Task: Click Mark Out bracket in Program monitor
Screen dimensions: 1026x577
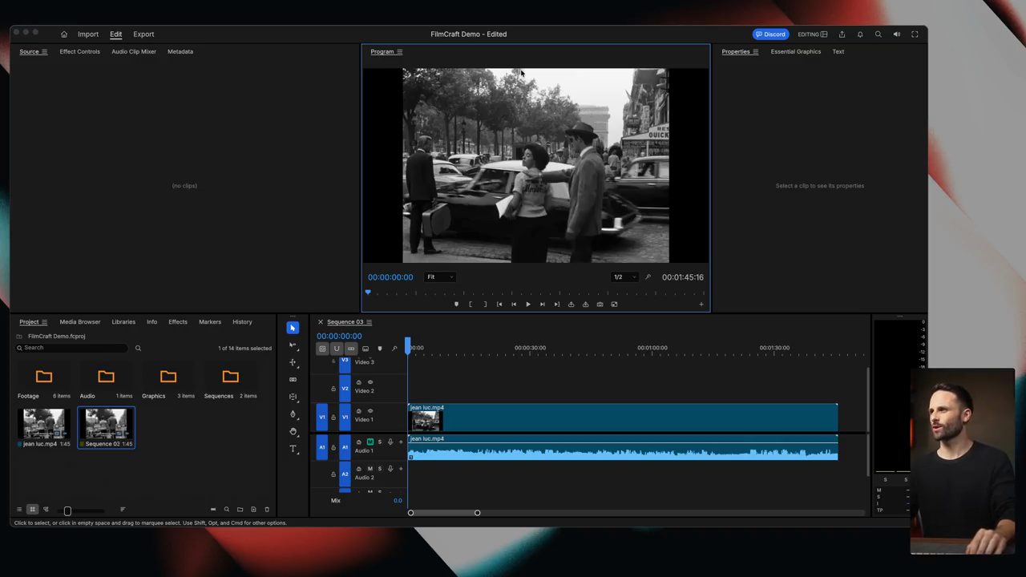Action: pos(485,305)
